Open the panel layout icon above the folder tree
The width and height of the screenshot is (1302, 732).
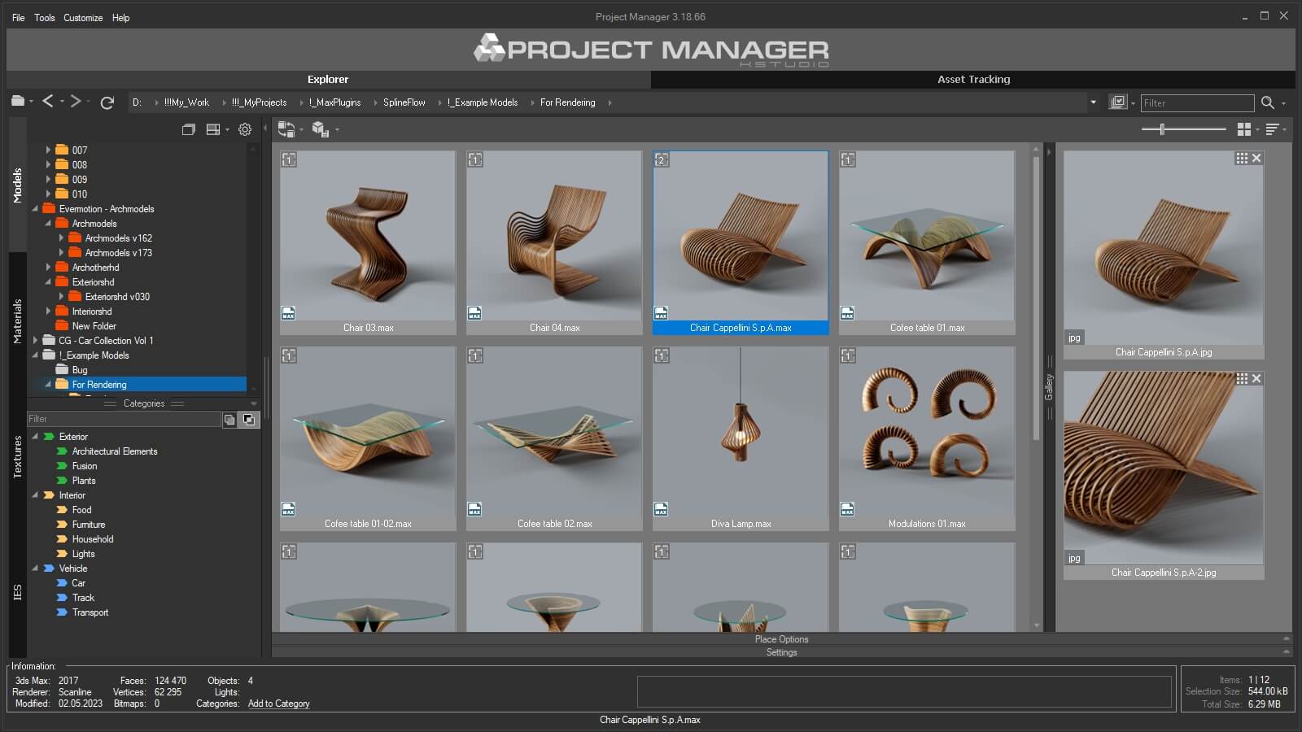click(x=213, y=129)
